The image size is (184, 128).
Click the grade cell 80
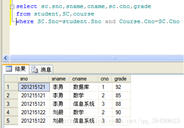[121, 121]
